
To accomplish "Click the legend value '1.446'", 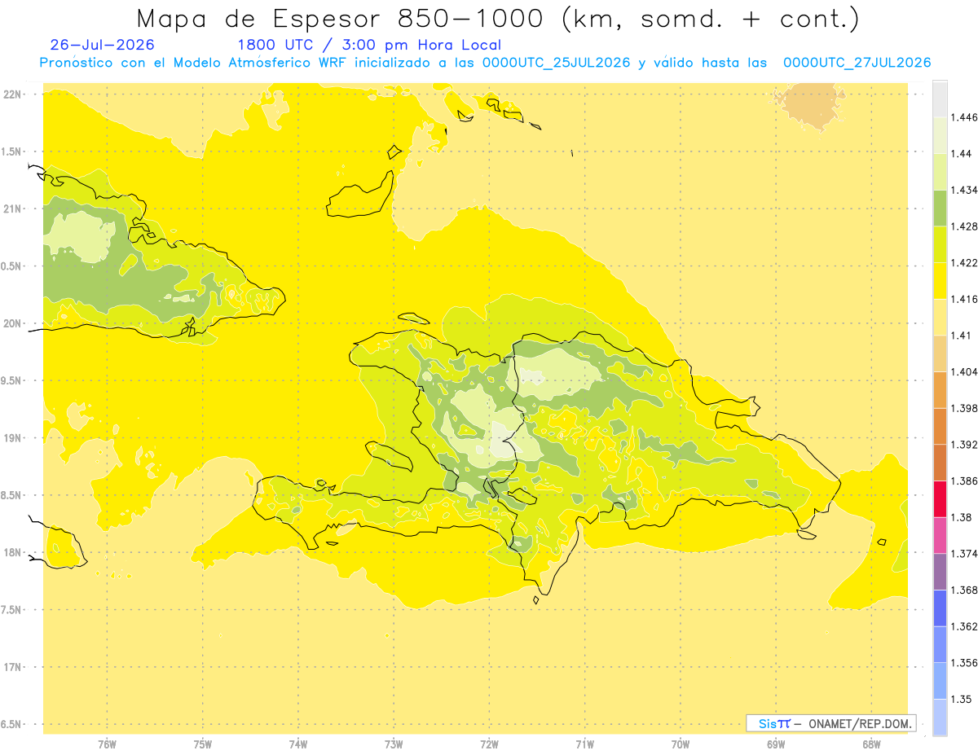I will click(x=966, y=117).
